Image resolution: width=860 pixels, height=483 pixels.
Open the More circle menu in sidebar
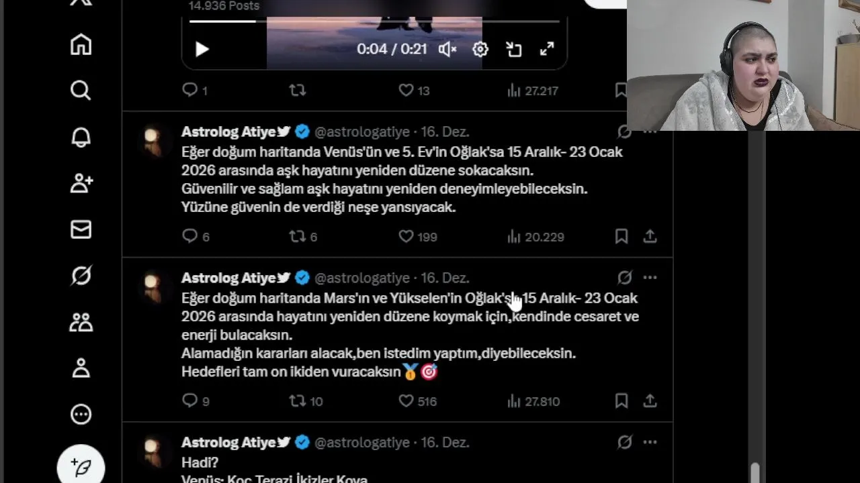pyautogui.click(x=81, y=414)
